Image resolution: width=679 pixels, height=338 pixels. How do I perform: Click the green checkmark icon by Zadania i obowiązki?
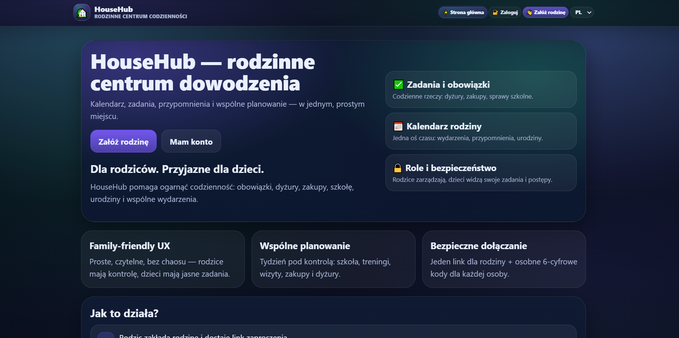[x=398, y=85]
